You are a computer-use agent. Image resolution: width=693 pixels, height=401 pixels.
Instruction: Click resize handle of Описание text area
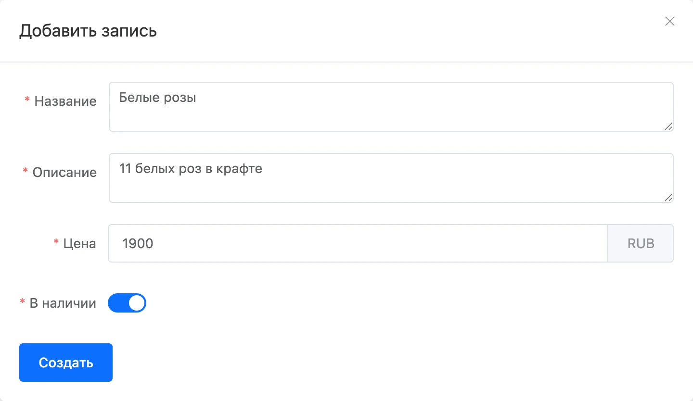(668, 198)
